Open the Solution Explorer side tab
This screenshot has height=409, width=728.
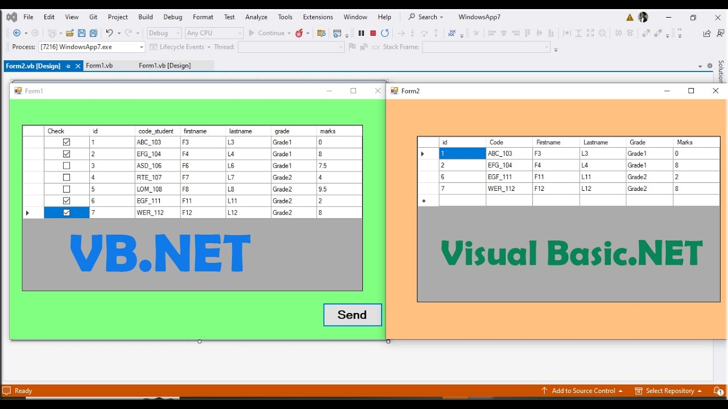point(721,71)
